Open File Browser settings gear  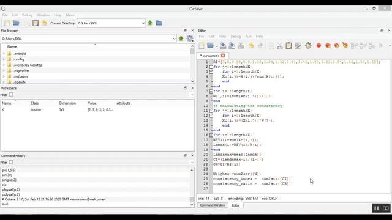190,38
